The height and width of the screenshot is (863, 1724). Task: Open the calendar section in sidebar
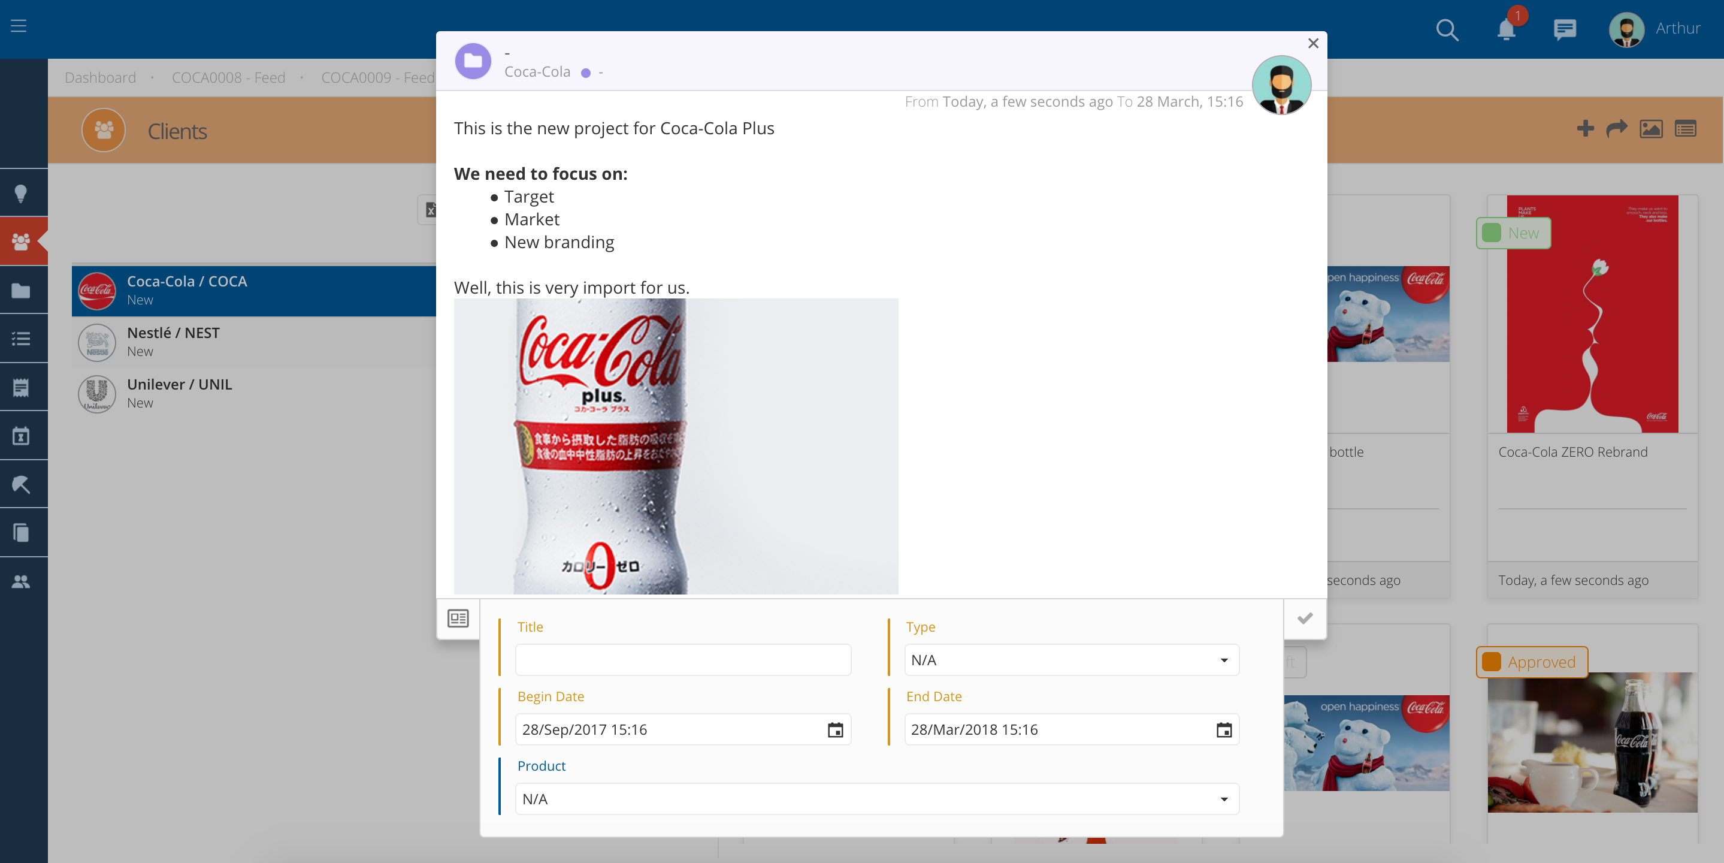pos(22,435)
